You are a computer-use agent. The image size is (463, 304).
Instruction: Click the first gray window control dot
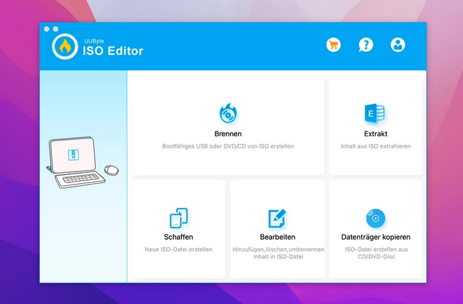(x=47, y=29)
